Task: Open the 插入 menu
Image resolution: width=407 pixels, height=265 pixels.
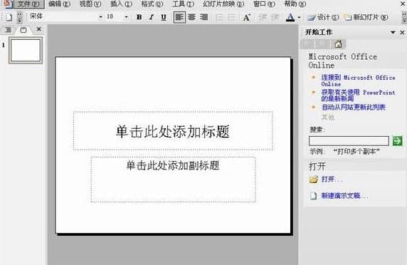Action: tap(121, 4)
